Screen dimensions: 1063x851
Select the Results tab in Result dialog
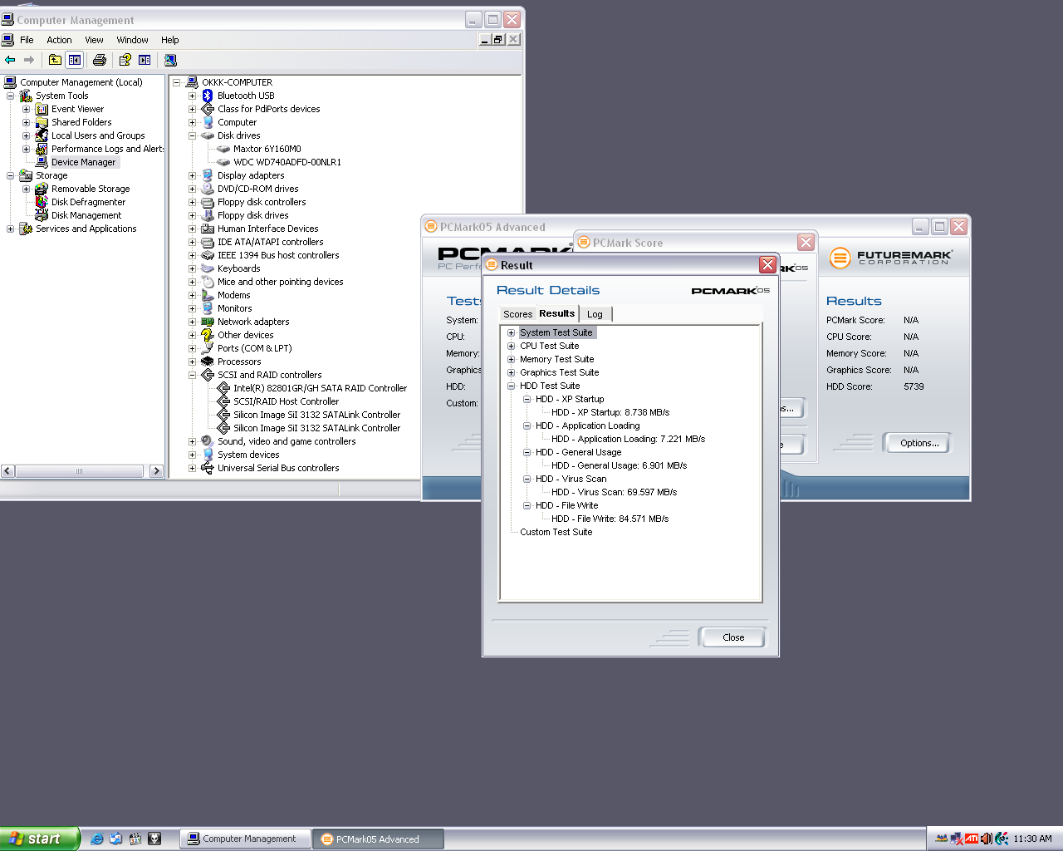pyautogui.click(x=556, y=313)
